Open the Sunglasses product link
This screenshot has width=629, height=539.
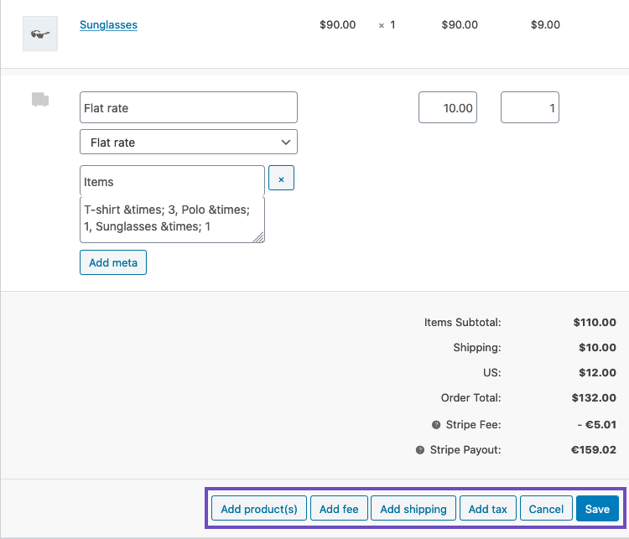(108, 25)
